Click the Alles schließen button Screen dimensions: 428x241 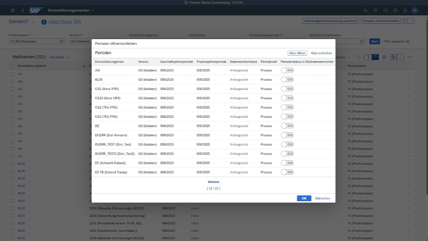pyautogui.click(x=321, y=53)
